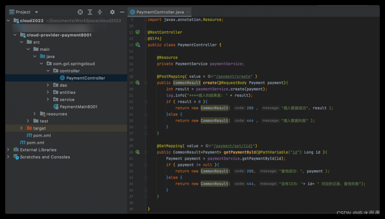Click the PaymentMain8001 class icon
This screenshot has height=219, width=385.
coord(56,107)
